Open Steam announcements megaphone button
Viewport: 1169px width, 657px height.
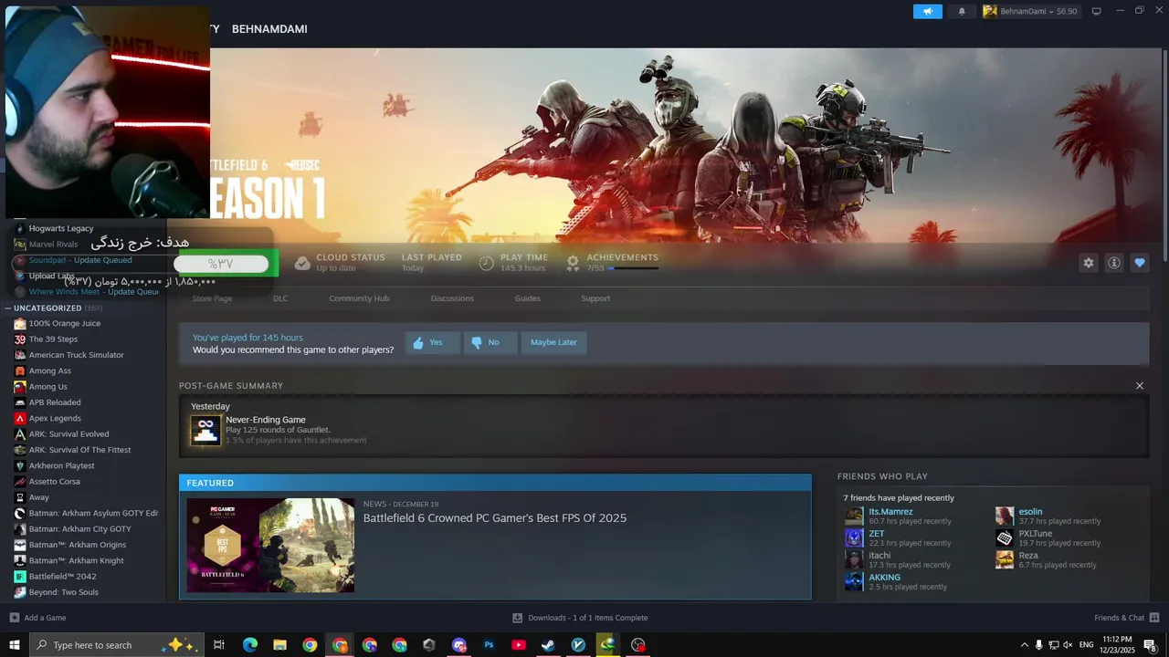tap(927, 12)
